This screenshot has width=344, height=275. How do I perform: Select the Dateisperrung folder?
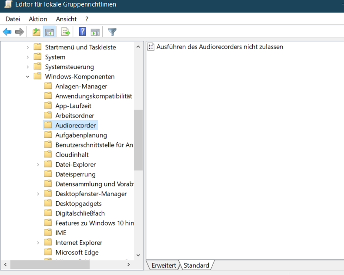point(76,174)
